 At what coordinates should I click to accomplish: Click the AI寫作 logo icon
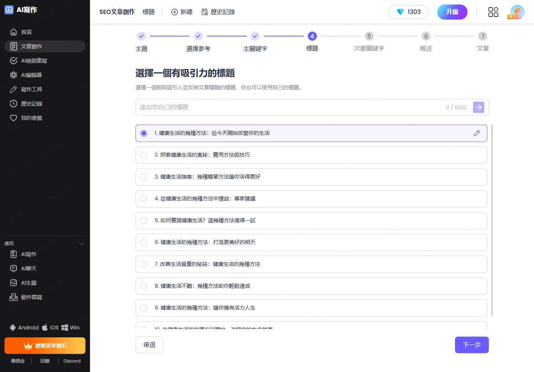point(9,10)
